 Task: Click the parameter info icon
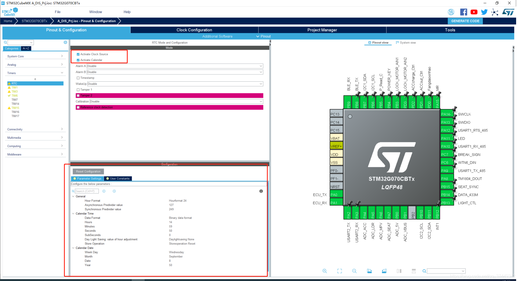(261, 191)
